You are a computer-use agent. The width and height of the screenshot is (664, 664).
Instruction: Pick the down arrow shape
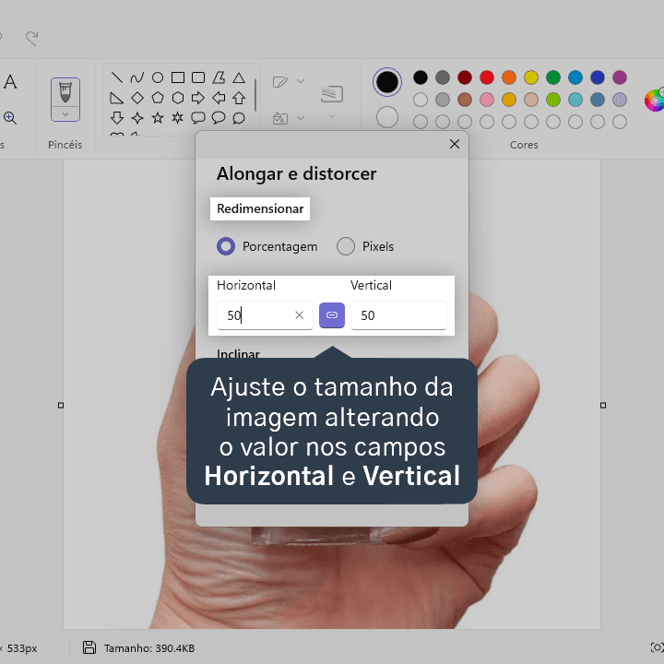[117, 118]
